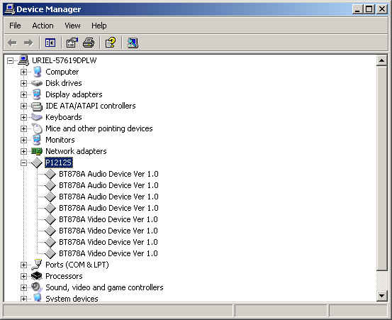The height and width of the screenshot is (320, 392).
Task: Open the Properties toolbar icon
Action: point(72,43)
